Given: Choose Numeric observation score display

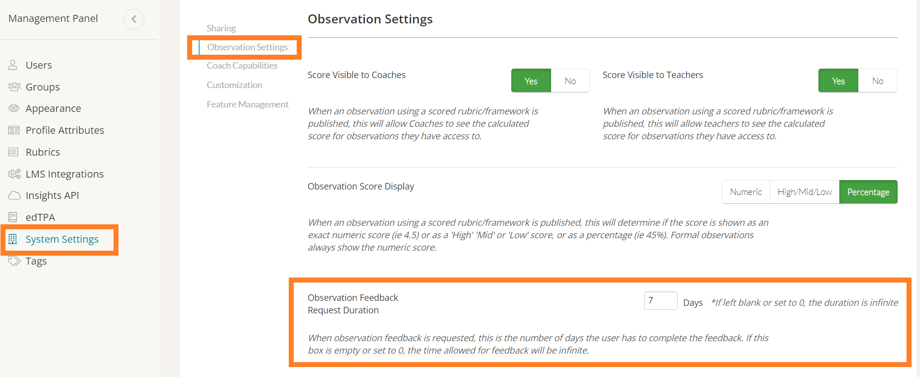Looking at the screenshot, I should (x=745, y=192).
